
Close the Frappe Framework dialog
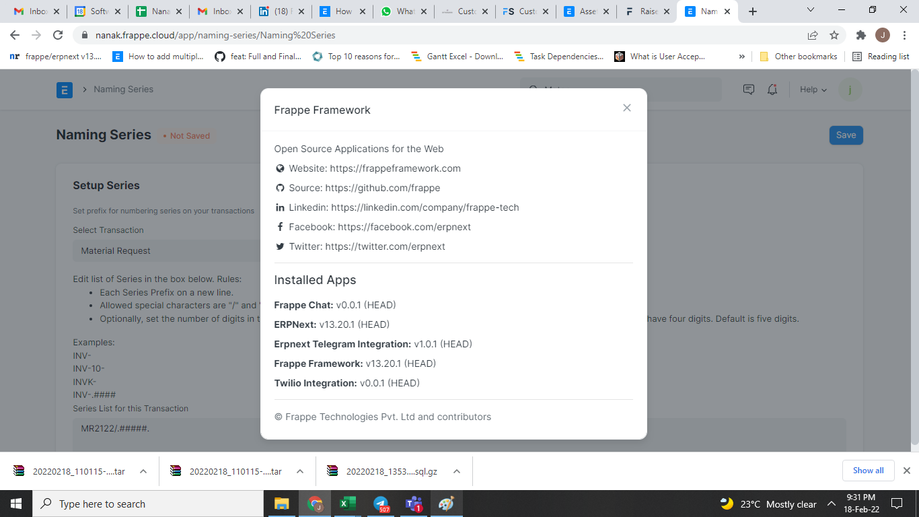(x=626, y=108)
